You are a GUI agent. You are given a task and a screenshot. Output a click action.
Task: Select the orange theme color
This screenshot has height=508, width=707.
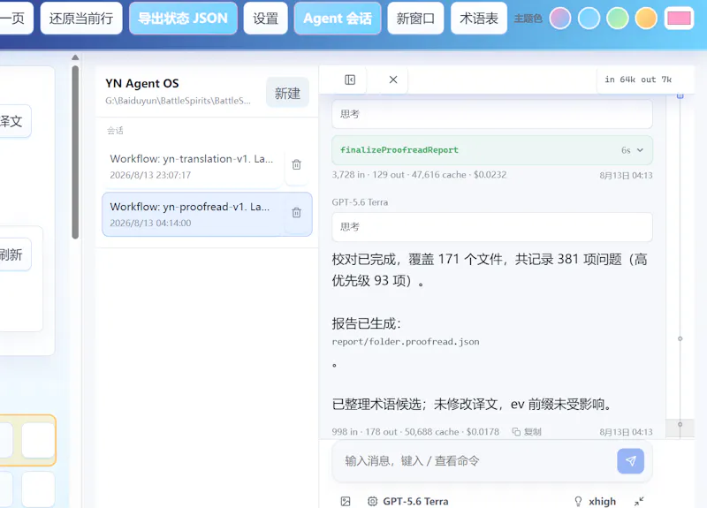pyautogui.click(x=646, y=19)
